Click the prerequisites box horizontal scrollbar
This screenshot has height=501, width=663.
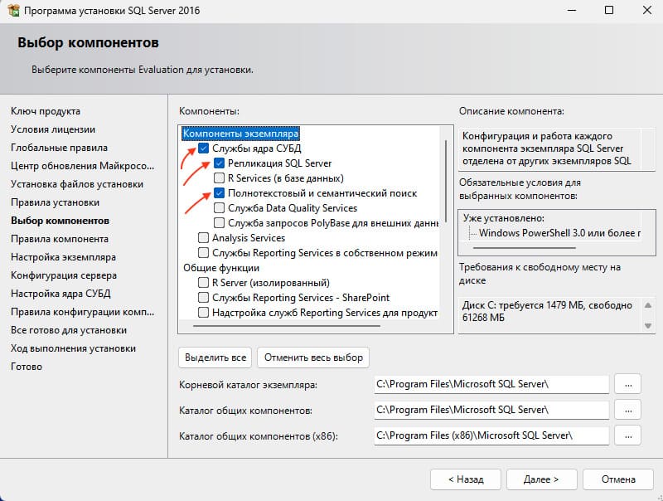click(x=525, y=248)
